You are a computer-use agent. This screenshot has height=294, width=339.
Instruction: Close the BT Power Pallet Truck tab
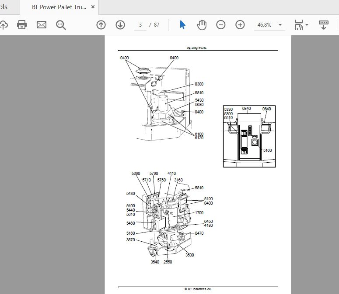pyautogui.click(x=93, y=7)
